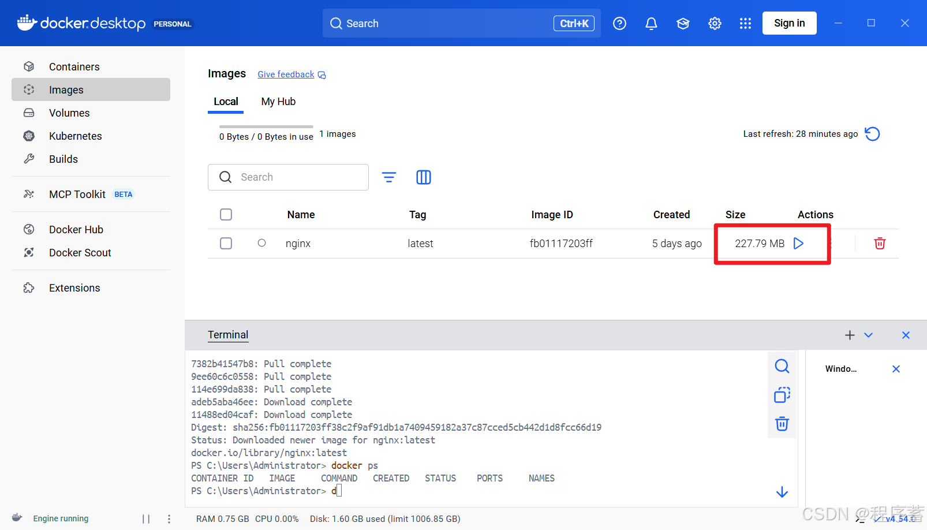Copy the terminal output
Screen dimensions: 927x530
(782, 395)
